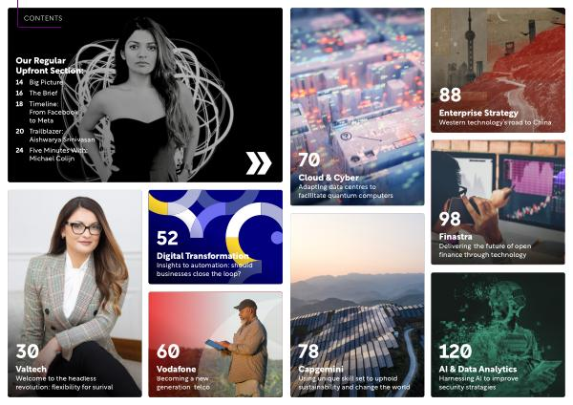
Task: Open the Capgemini sustainability tile on page 78
Action: click(357, 305)
